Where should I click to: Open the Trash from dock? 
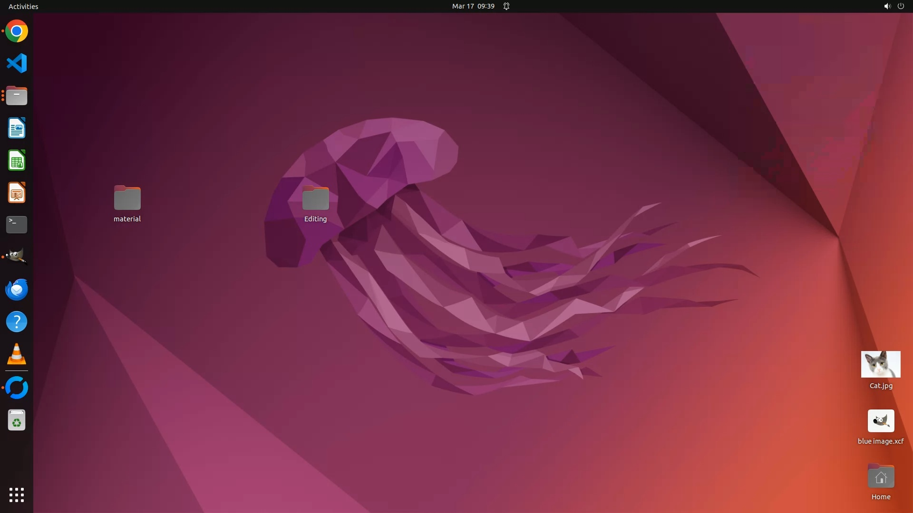tap(17, 420)
